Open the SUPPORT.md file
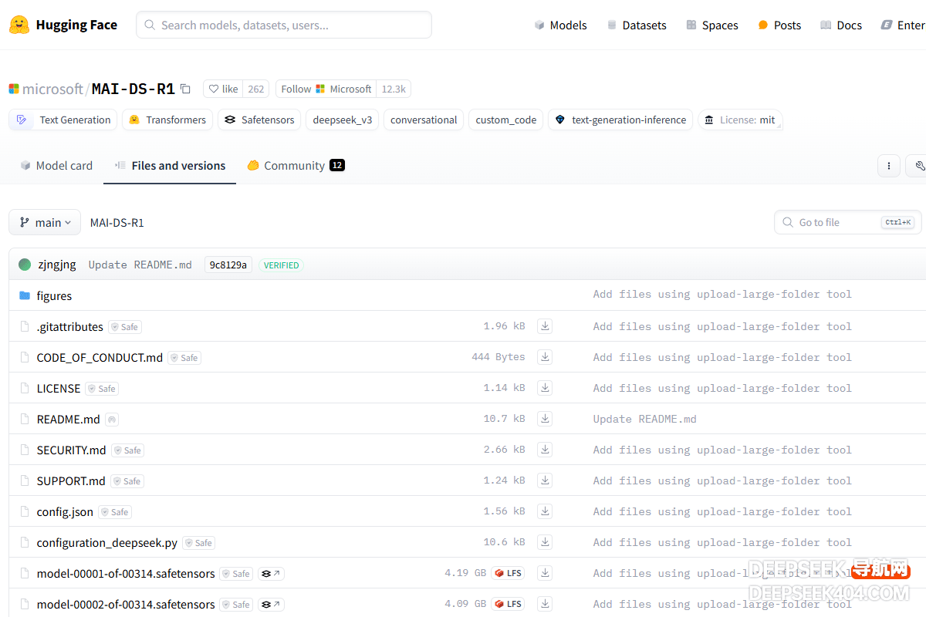The width and height of the screenshot is (926, 617). [71, 480]
